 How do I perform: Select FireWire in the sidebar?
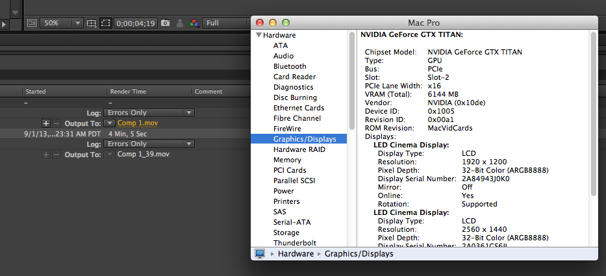[x=287, y=129]
